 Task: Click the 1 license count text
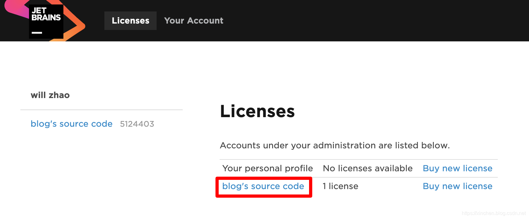point(340,186)
